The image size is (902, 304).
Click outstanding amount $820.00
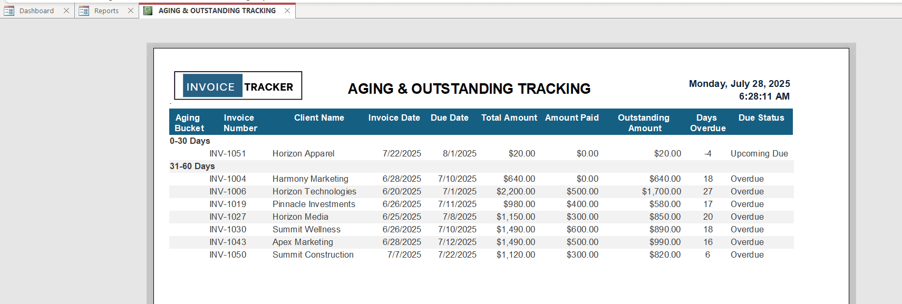click(x=665, y=254)
